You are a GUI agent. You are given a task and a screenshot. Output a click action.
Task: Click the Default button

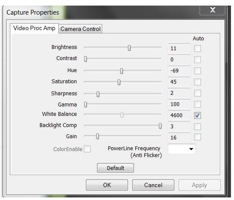click(x=115, y=168)
